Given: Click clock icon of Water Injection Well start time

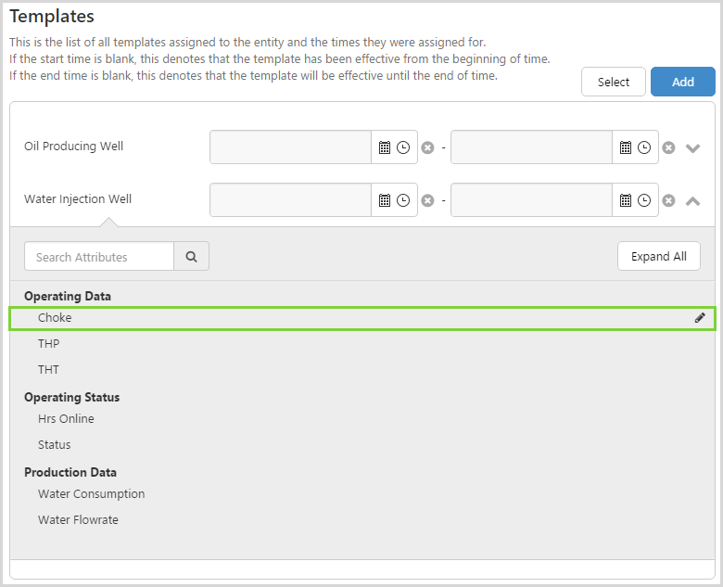Looking at the screenshot, I should point(403,200).
